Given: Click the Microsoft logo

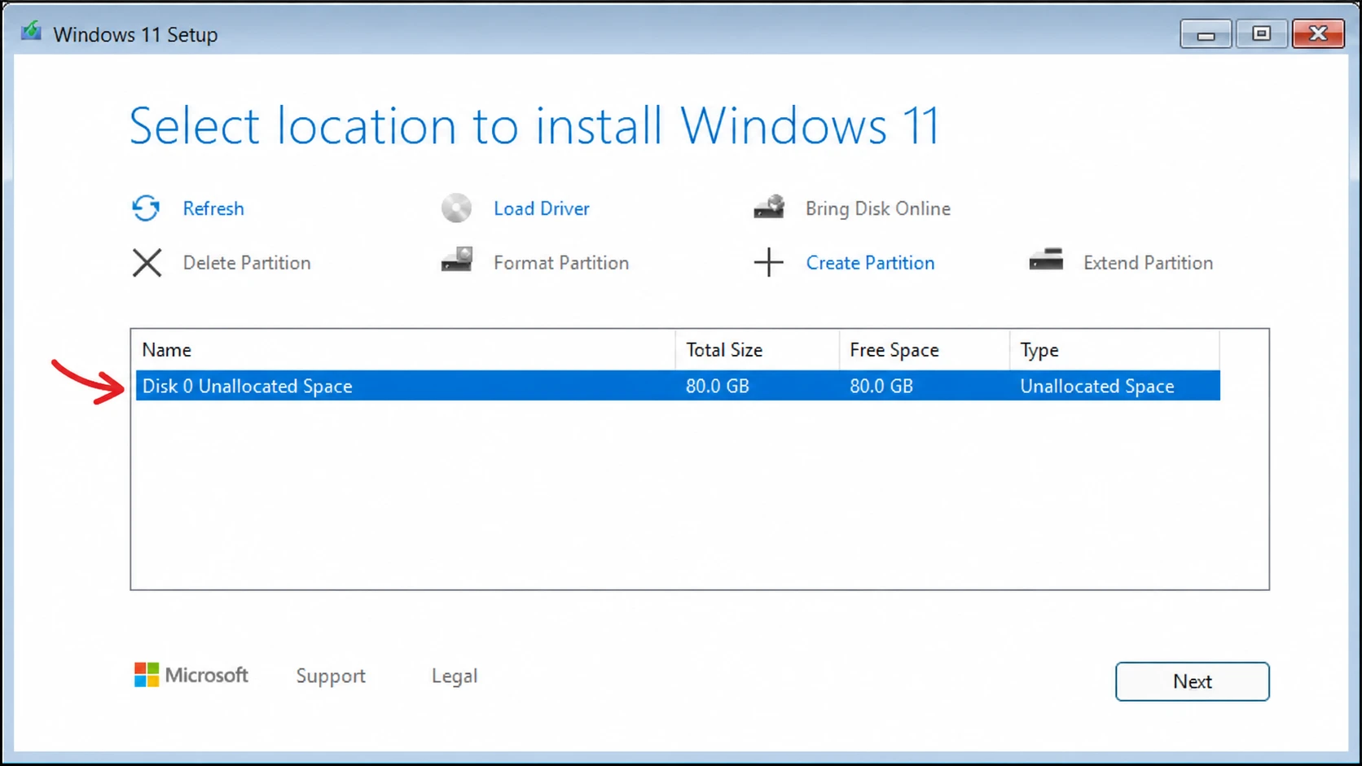Looking at the screenshot, I should point(191,675).
